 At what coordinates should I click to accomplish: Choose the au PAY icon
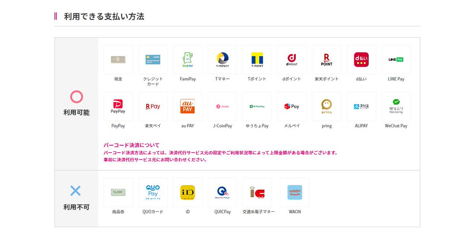coord(188,106)
